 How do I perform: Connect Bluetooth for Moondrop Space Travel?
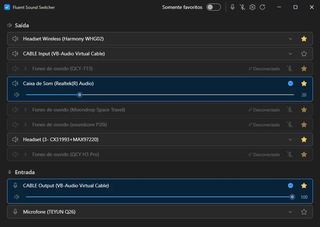coord(290,110)
